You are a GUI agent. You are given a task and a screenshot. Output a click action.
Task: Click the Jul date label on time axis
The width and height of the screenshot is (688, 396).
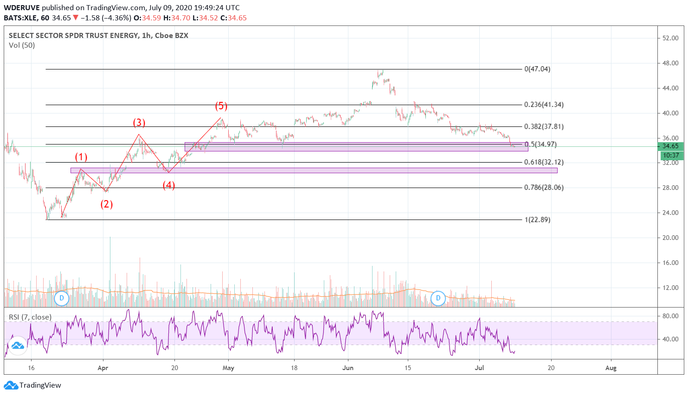point(480,368)
